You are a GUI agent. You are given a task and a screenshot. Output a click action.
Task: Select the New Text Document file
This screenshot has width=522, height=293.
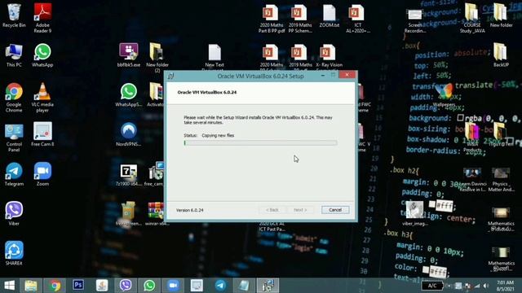click(x=215, y=57)
